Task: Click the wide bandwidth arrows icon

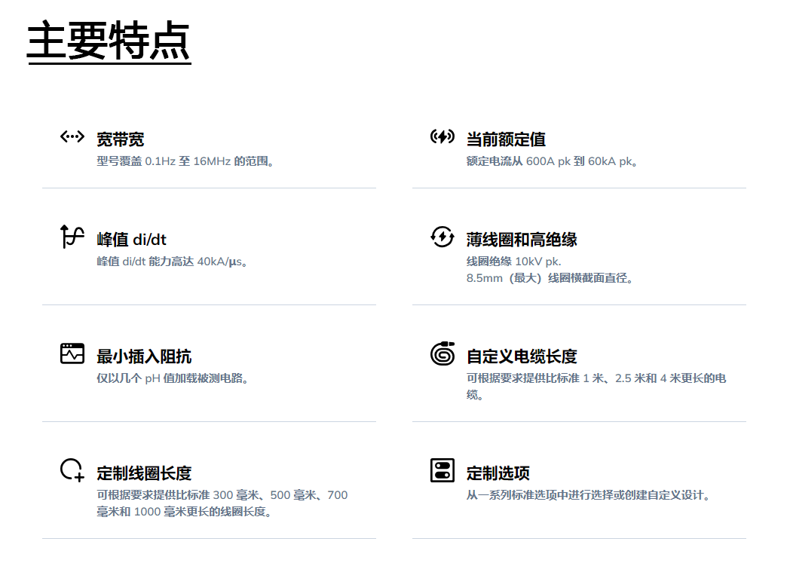Action: (x=72, y=136)
